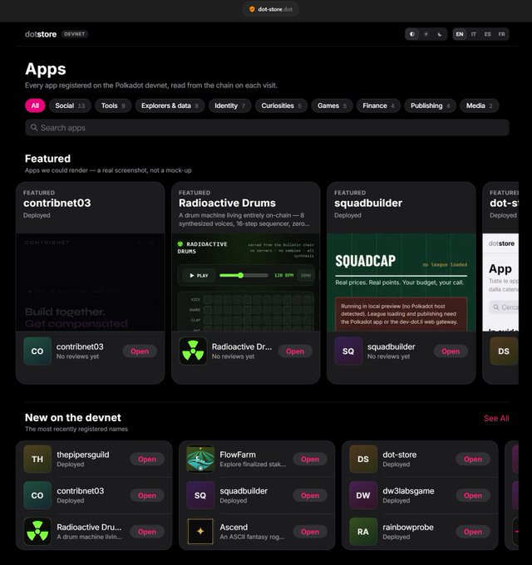Open the dot-store featured screenshot
This screenshot has height=565, width=532.
coord(500,282)
